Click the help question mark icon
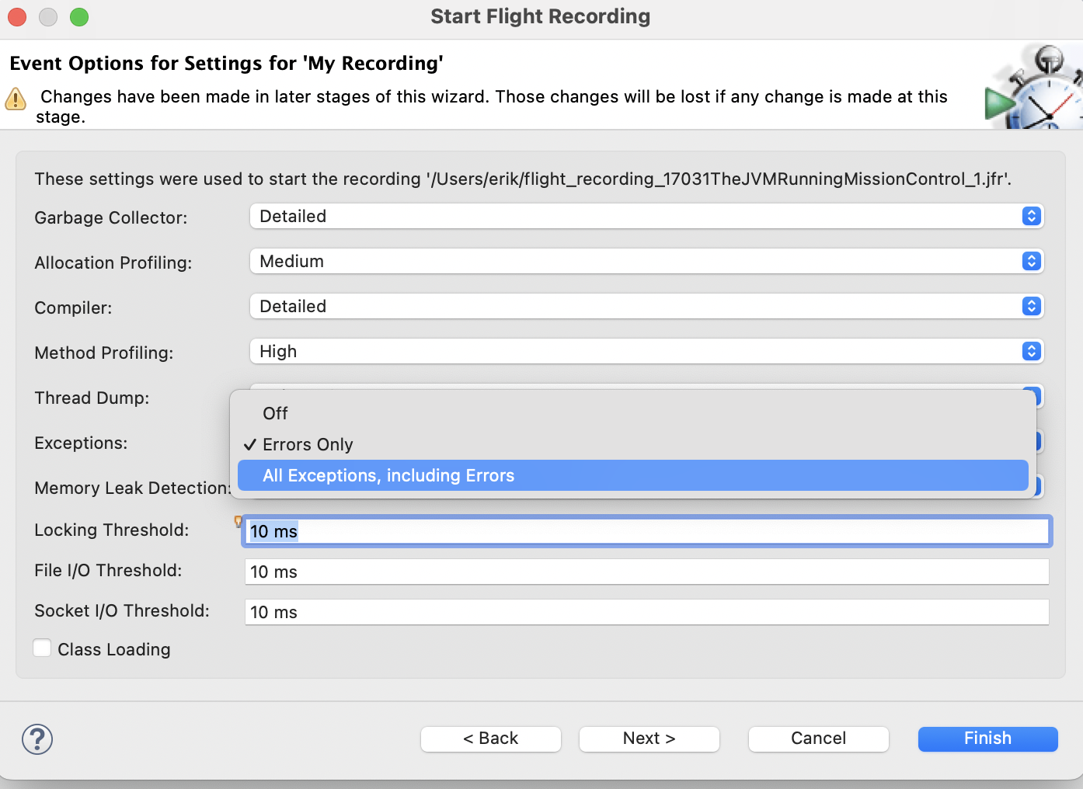The width and height of the screenshot is (1083, 789). pos(37,739)
